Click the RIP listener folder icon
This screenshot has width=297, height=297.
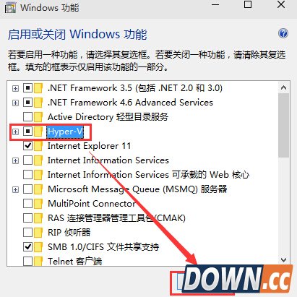[x=38, y=233]
